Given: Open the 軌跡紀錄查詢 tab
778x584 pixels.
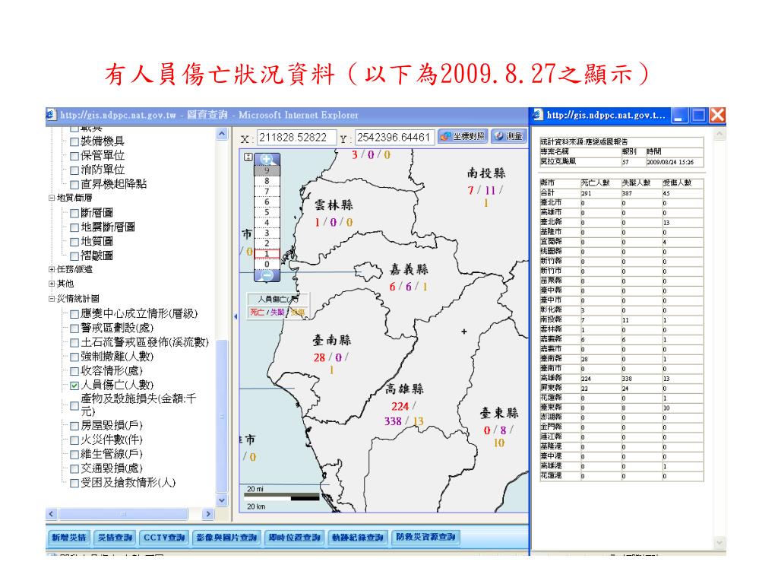Looking at the screenshot, I should point(357,538).
